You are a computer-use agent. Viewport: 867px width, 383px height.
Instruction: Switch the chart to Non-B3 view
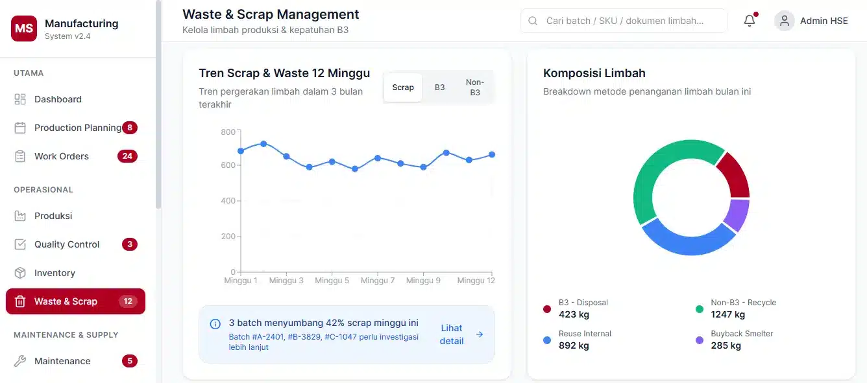coord(474,87)
